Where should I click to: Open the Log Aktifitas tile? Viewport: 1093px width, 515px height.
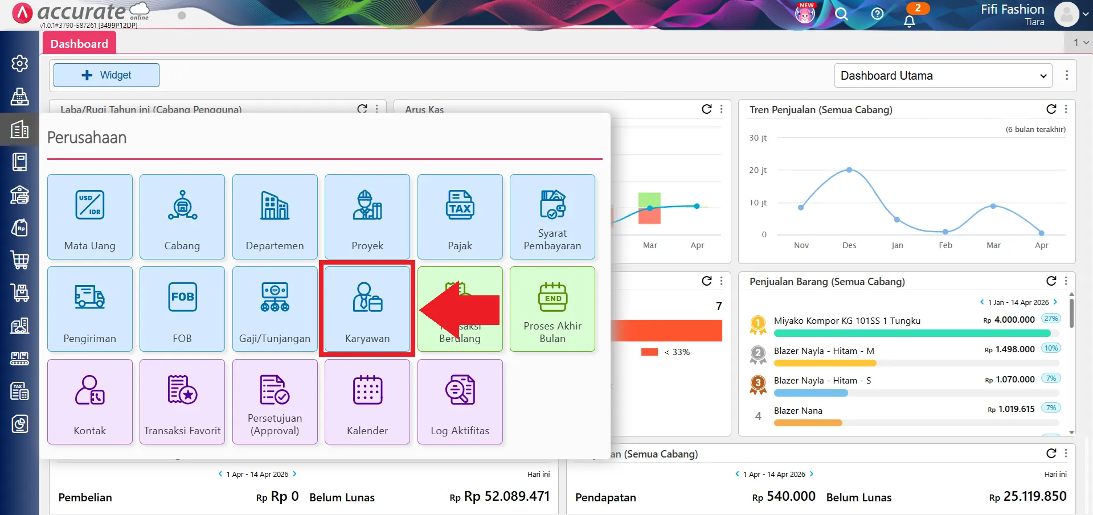460,402
